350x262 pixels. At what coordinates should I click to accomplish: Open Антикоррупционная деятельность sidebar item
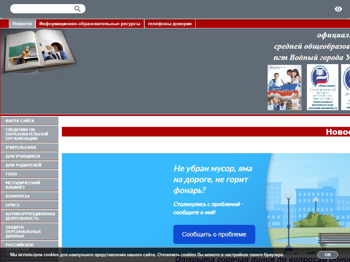pyautogui.click(x=29, y=216)
